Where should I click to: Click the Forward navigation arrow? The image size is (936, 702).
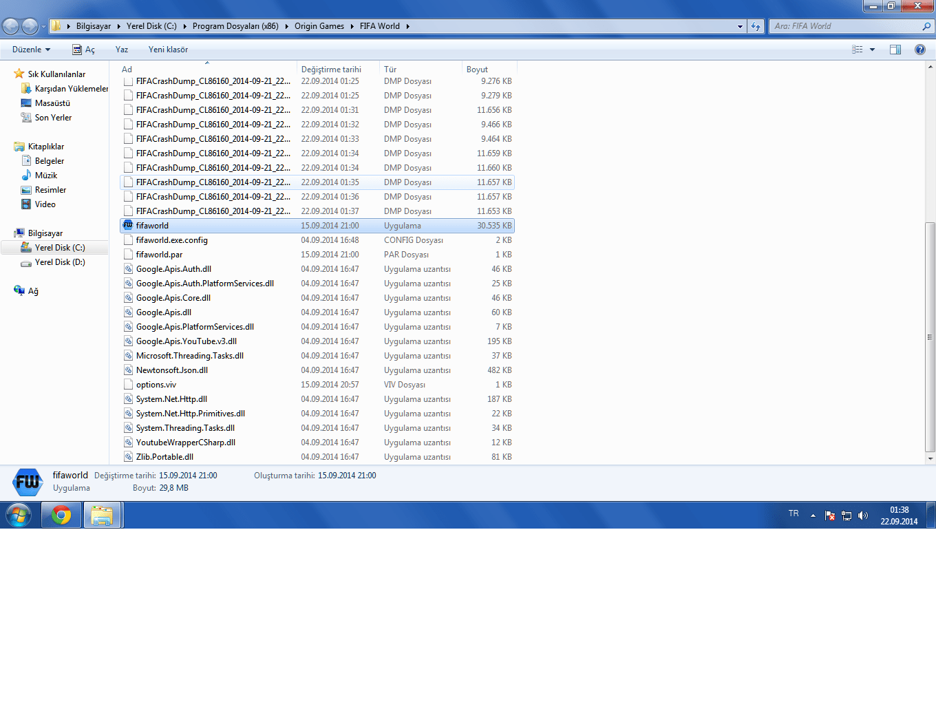click(x=30, y=26)
